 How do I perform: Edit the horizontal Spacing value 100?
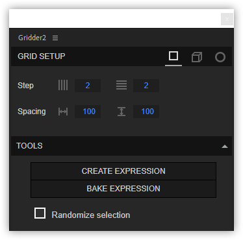click(88, 112)
